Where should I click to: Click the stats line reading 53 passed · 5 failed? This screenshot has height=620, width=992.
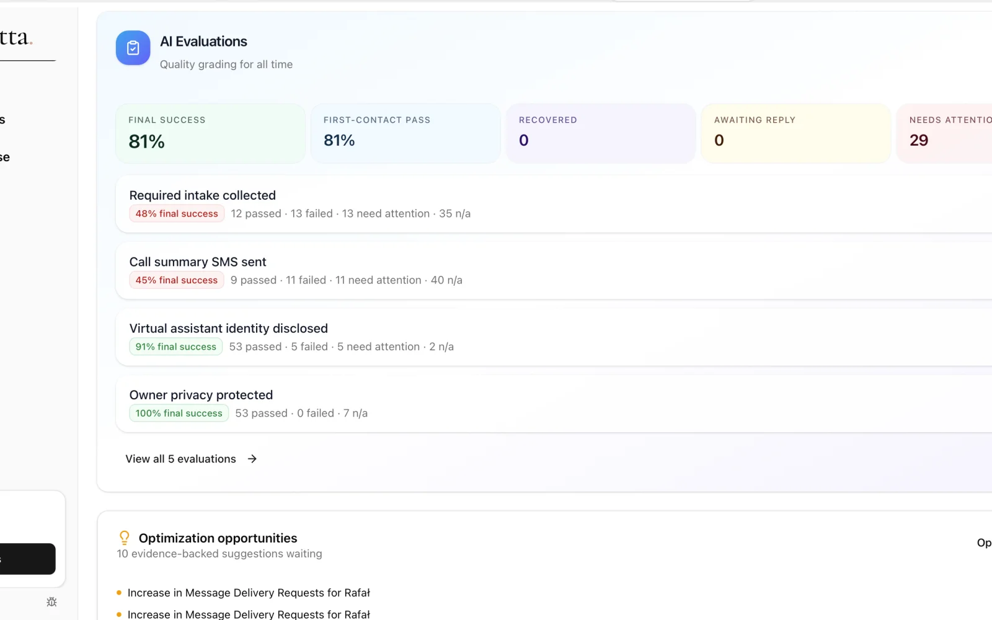click(x=342, y=347)
